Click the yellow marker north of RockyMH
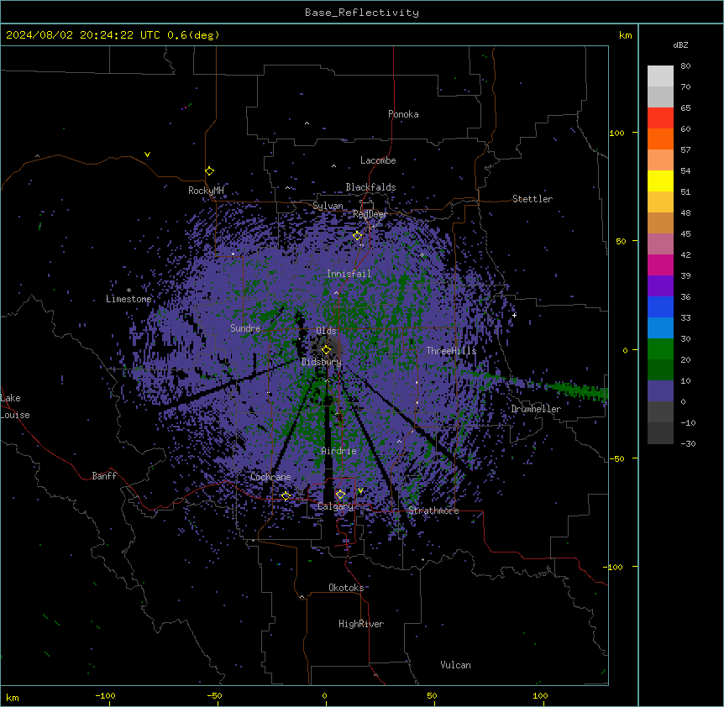Screen dimensions: 724x707 point(210,171)
